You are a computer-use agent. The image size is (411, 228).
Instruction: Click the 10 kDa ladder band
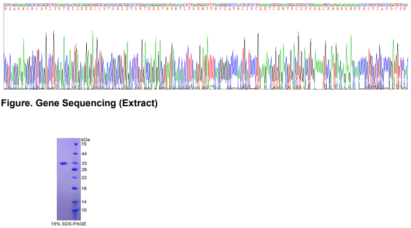(x=75, y=210)
